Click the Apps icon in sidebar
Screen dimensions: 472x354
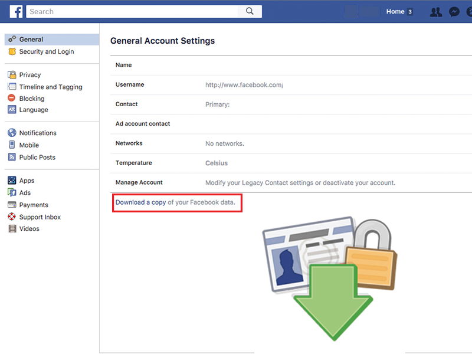click(x=12, y=181)
